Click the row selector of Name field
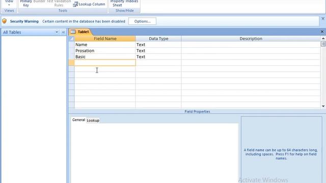The image size is (326, 183). pyautogui.click(x=71, y=45)
